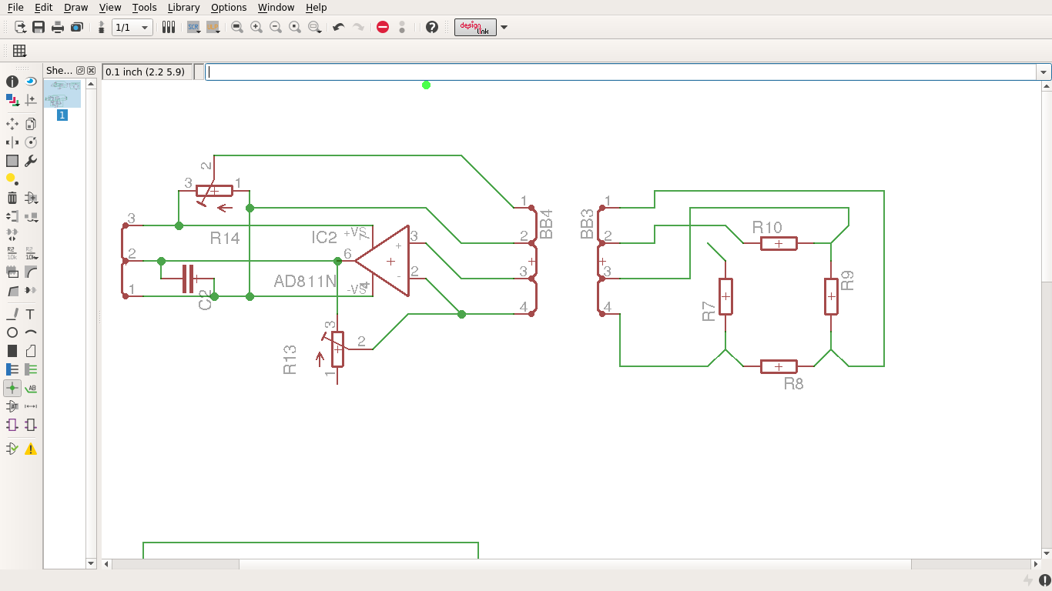Select the Polygon drawing tool

[31, 351]
